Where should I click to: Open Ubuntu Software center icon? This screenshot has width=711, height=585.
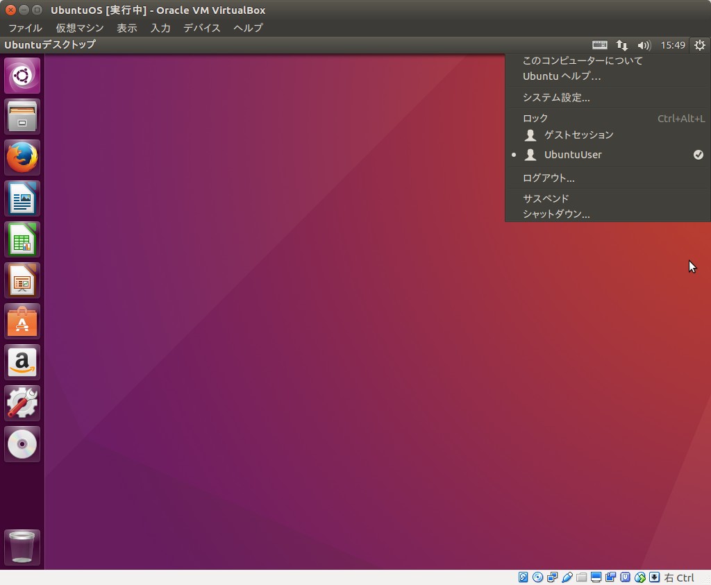click(x=22, y=321)
